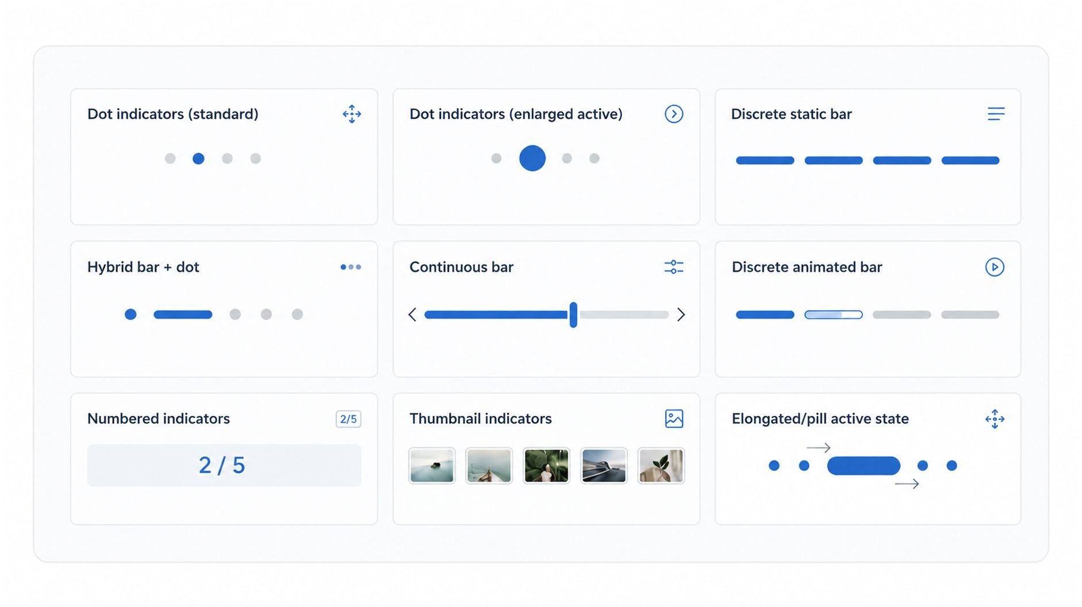The height and width of the screenshot is (607, 1082).
Task: Select the last dot in enlarged active indicators
Action: coord(594,158)
